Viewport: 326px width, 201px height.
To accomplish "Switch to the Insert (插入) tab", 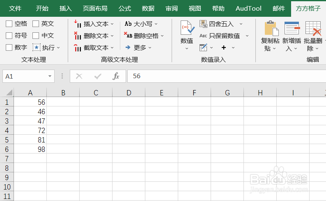I will (x=66, y=8).
